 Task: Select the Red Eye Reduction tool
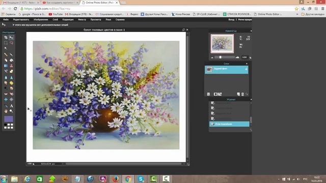point(6,94)
